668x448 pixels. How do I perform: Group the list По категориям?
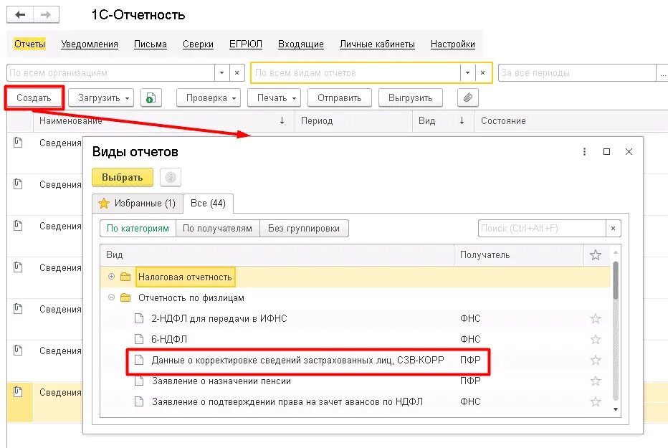click(138, 228)
